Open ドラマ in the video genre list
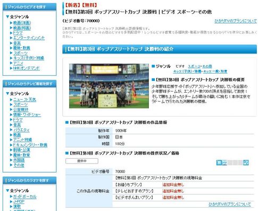258x211 pixels. (18, 33)
